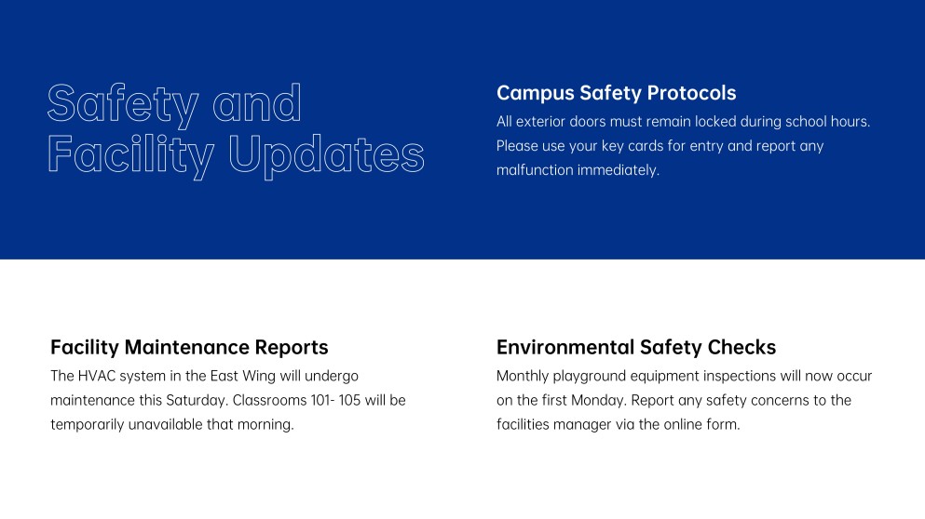Viewport: 925px width, 519px height.
Task: Click the 'first Monday' text line
Action: tap(673, 400)
